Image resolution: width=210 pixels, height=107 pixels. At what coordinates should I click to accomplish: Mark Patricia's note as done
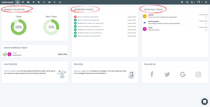tap(206, 17)
